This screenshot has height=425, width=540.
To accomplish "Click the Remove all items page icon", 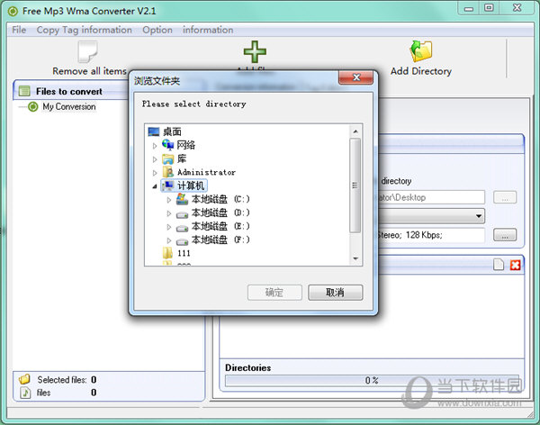I will 87,51.
